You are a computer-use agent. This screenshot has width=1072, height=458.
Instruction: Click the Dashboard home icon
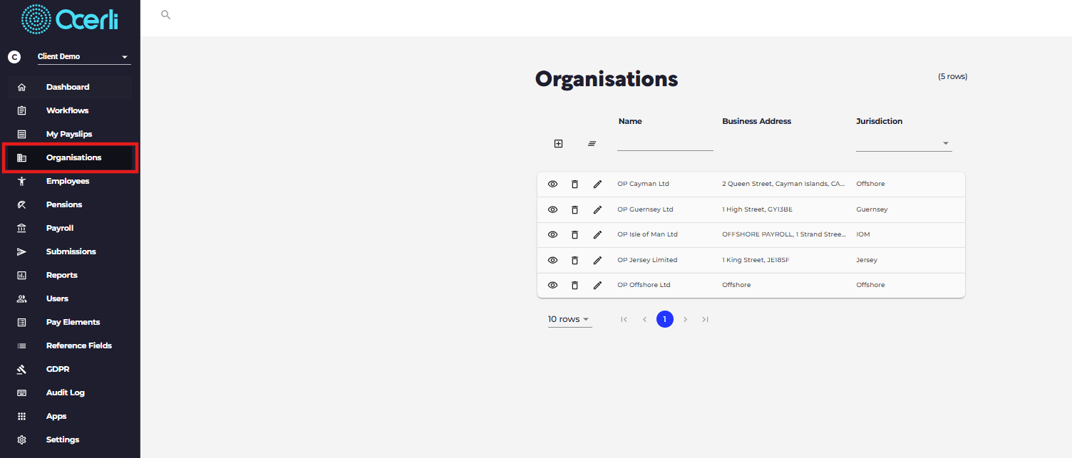[x=21, y=87]
